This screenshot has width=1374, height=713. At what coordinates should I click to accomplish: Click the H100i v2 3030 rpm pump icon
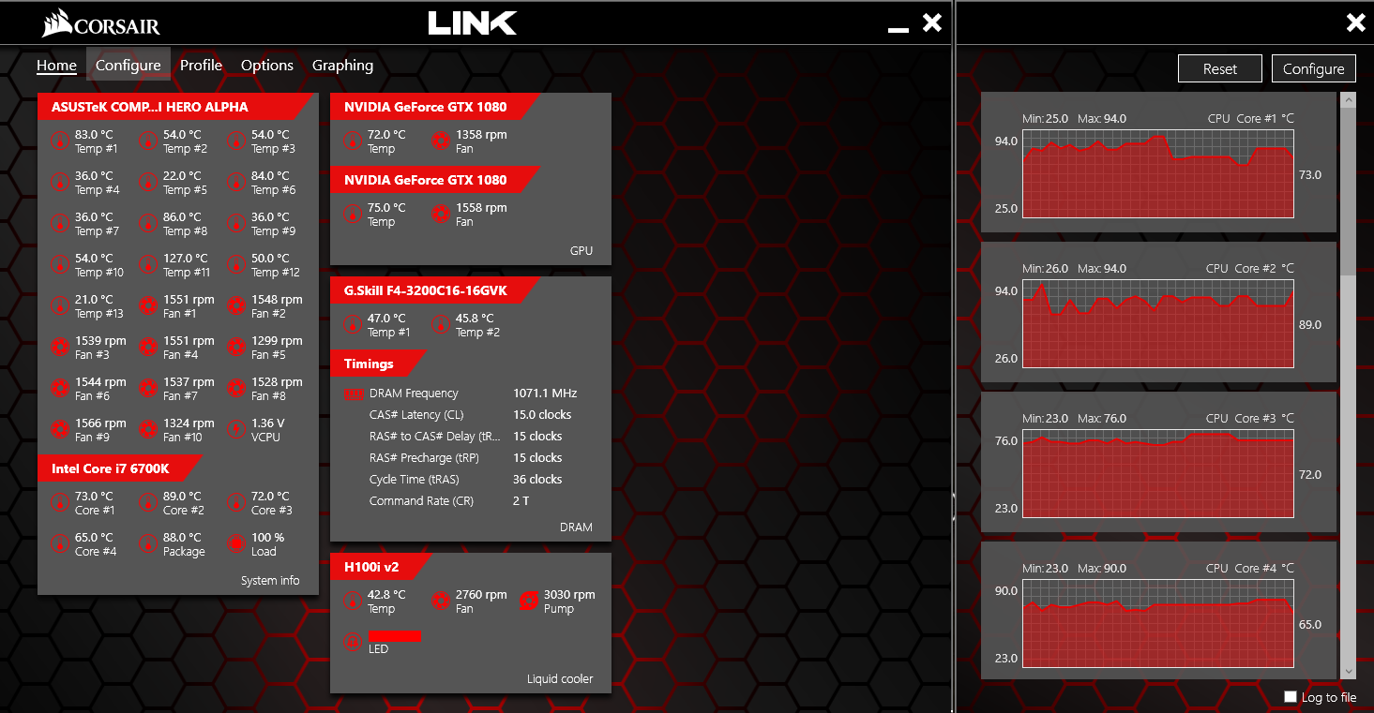tap(529, 602)
